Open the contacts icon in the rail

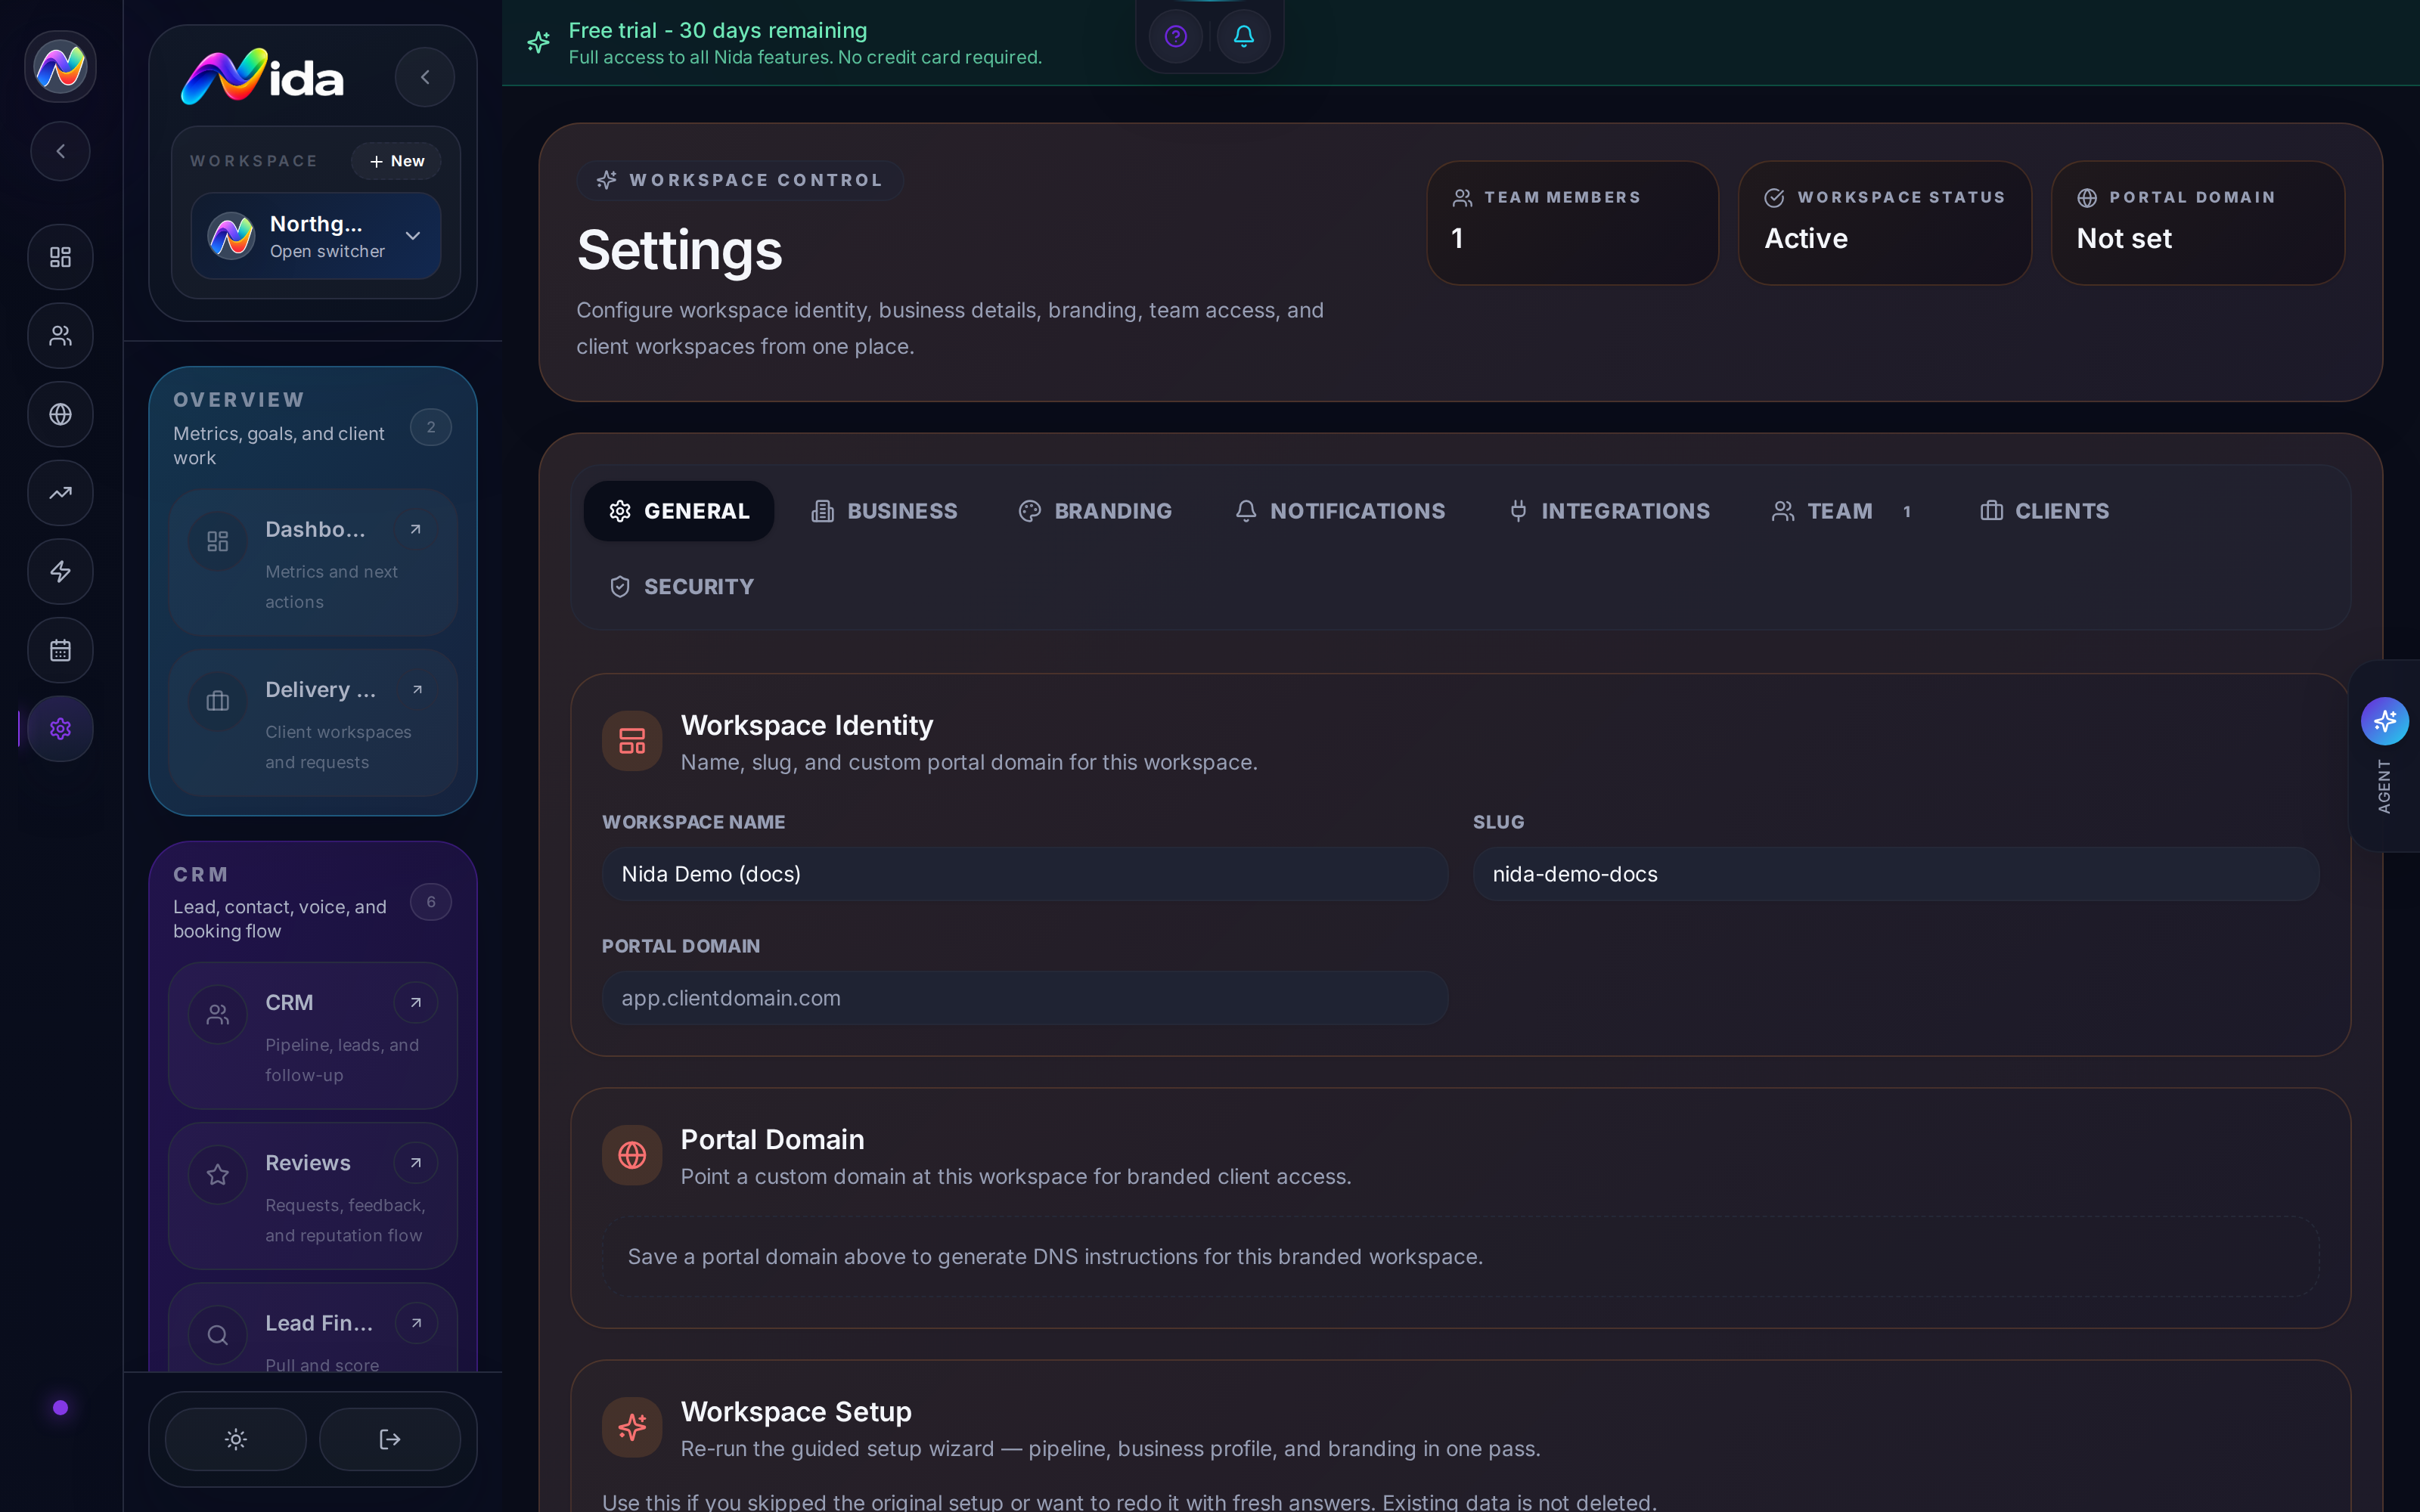(x=60, y=336)
